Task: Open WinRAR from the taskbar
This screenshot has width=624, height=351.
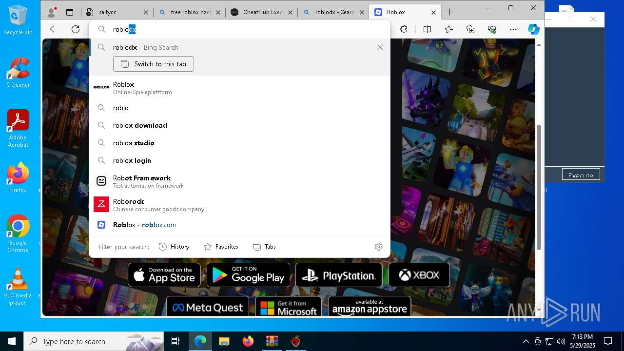Action: tap(272, 341)
